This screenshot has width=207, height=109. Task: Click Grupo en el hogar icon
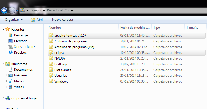pyautogui.click(x=8, y=98)
